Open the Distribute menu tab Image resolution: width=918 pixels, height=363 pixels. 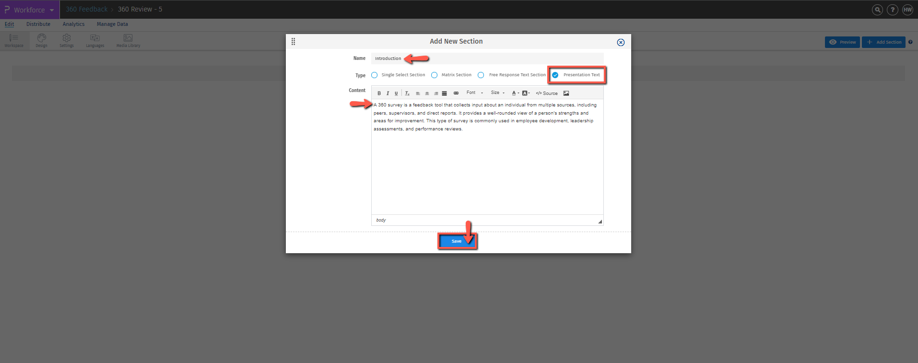tap(38, 24)
